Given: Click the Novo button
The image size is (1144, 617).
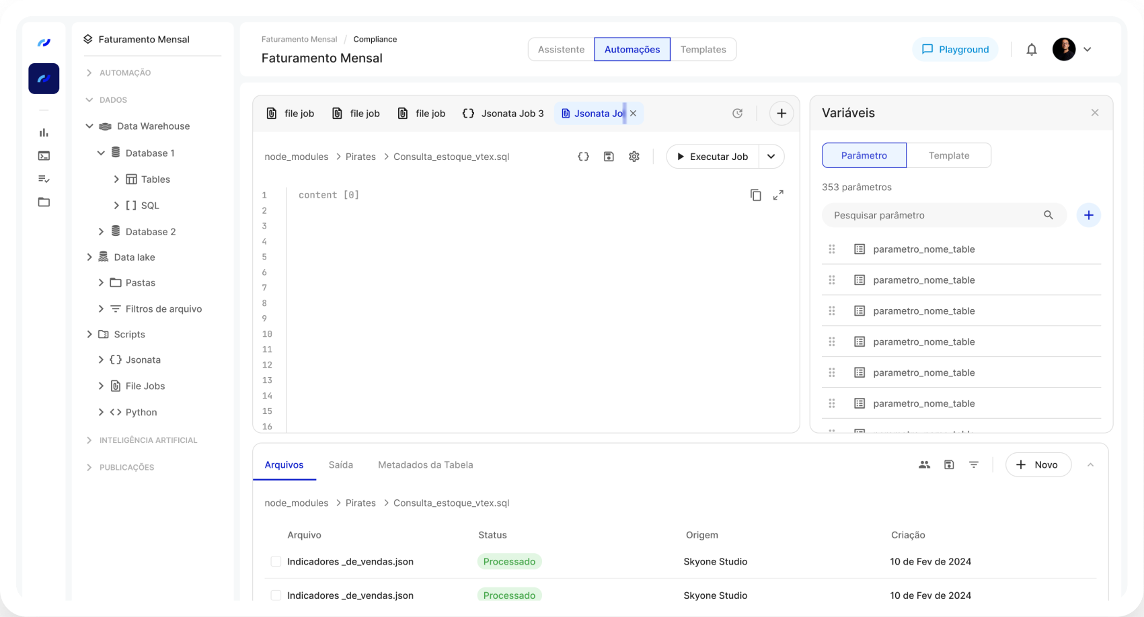Looking at the screenshot, I should pyautogui.click(x=1038, y=464).
